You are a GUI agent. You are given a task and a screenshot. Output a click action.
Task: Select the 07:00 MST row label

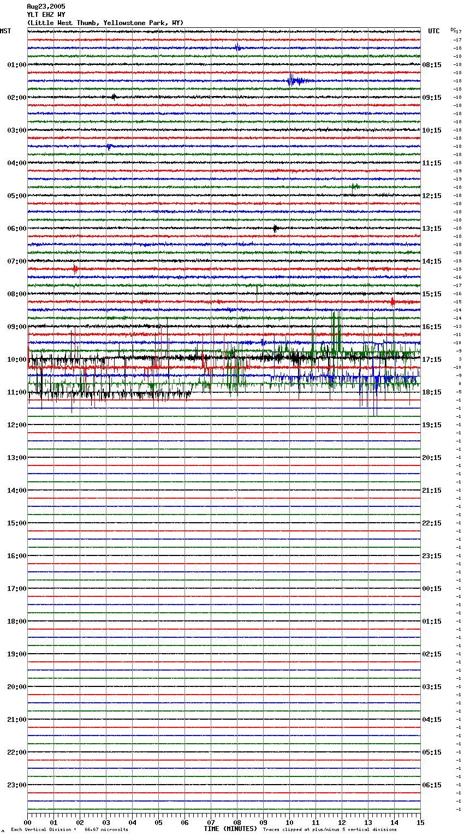[17, 261]
